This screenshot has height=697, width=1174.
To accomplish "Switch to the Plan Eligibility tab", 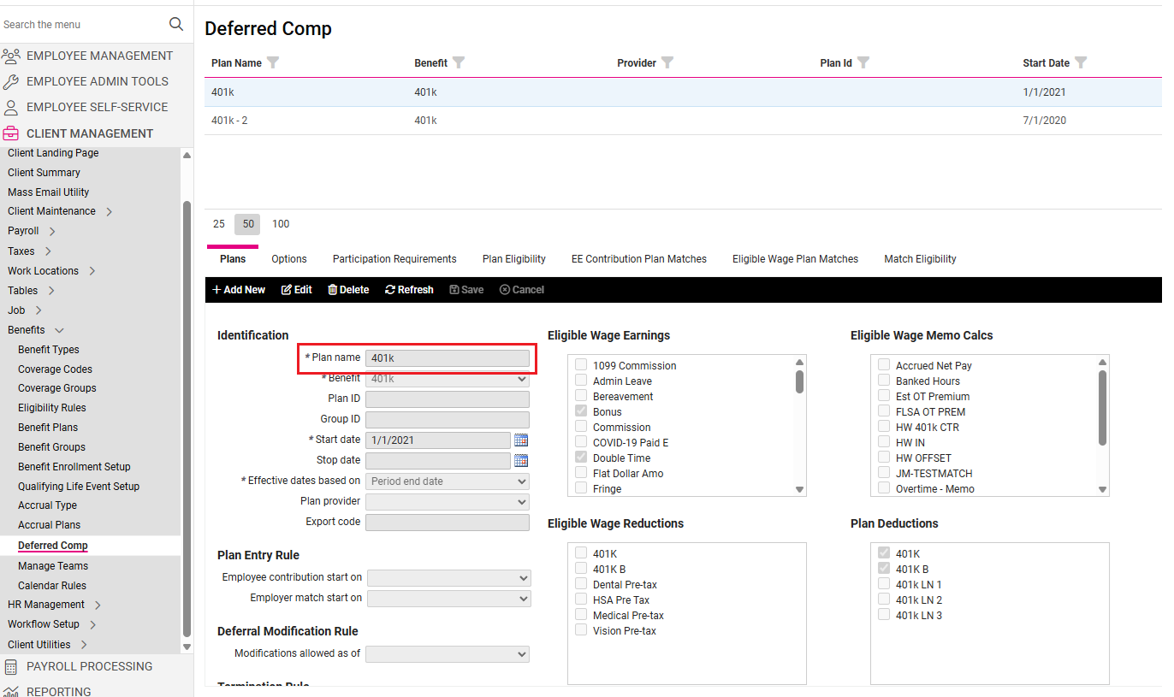I will 513,259.
